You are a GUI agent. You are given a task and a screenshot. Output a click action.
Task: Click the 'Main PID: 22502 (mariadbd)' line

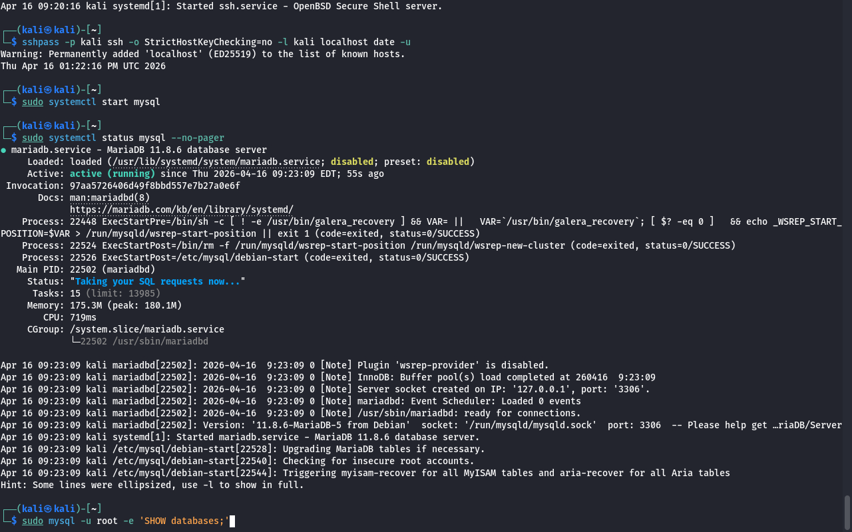(85, 269)
